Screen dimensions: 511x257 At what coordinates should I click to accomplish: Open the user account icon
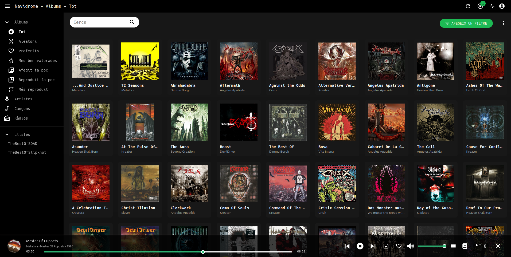click(502, 6)
